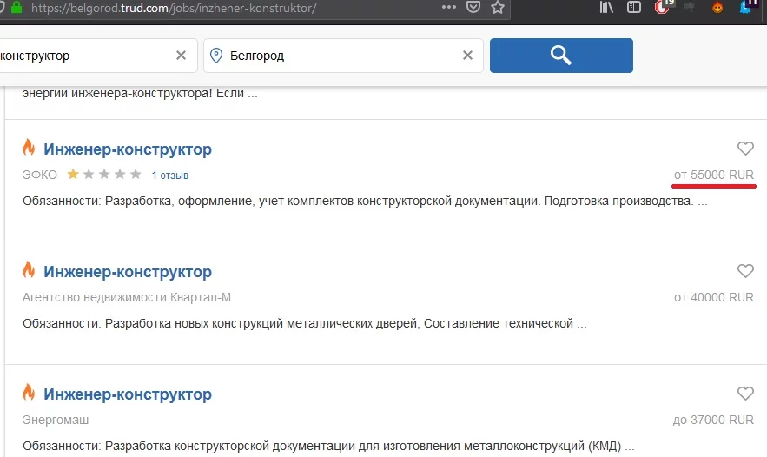Click the ЭФКО vacancy duties description
This screenshot has height=457, width=767.
pos(365,201)
